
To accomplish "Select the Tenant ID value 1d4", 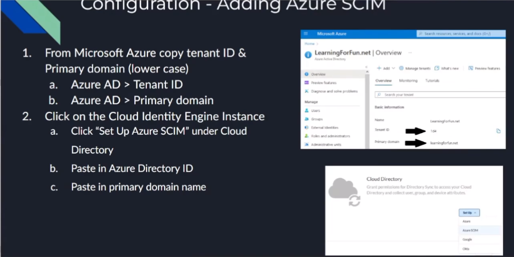I will (x=433, y=131).
